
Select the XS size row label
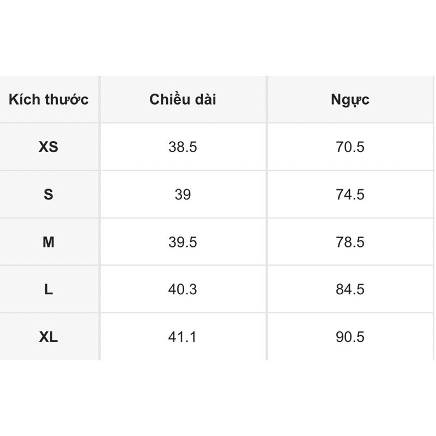(49, 147)
